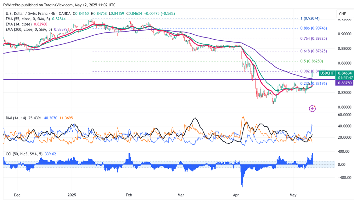Image resolution: width=354 pixels, height=200 pixels.
Task: Click the Dec label on time axis
Action: (x=17, y=195)
